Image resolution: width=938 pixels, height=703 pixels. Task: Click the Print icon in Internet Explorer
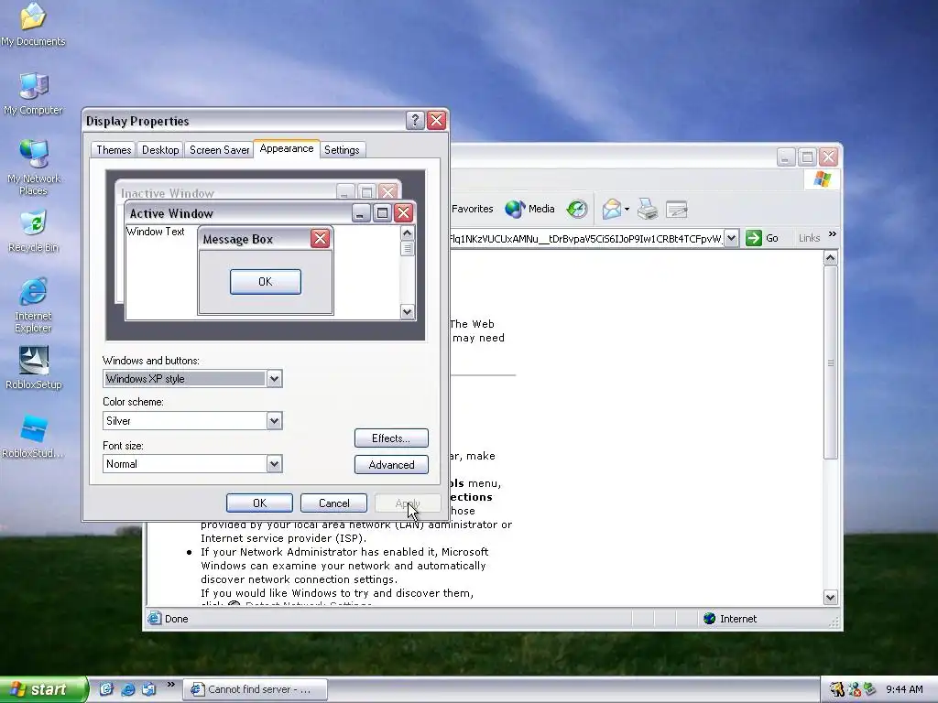pyautogui.click(x=648, y=209)
